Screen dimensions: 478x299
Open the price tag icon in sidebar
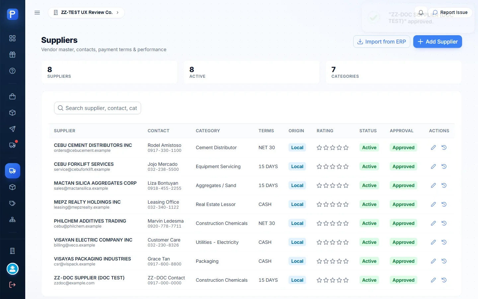[x=13, y=203]
